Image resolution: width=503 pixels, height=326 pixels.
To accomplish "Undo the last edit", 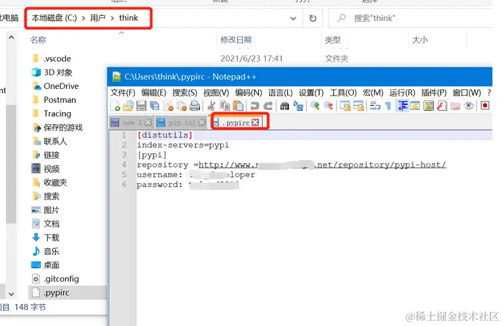I will click(254, 106).
